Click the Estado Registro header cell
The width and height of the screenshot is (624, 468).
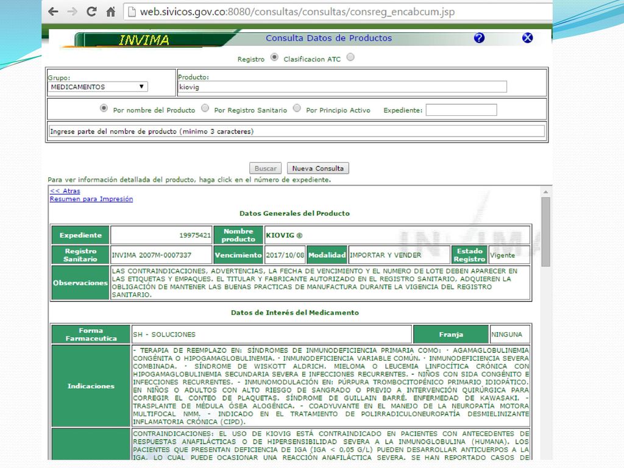[x=470, y=255]
